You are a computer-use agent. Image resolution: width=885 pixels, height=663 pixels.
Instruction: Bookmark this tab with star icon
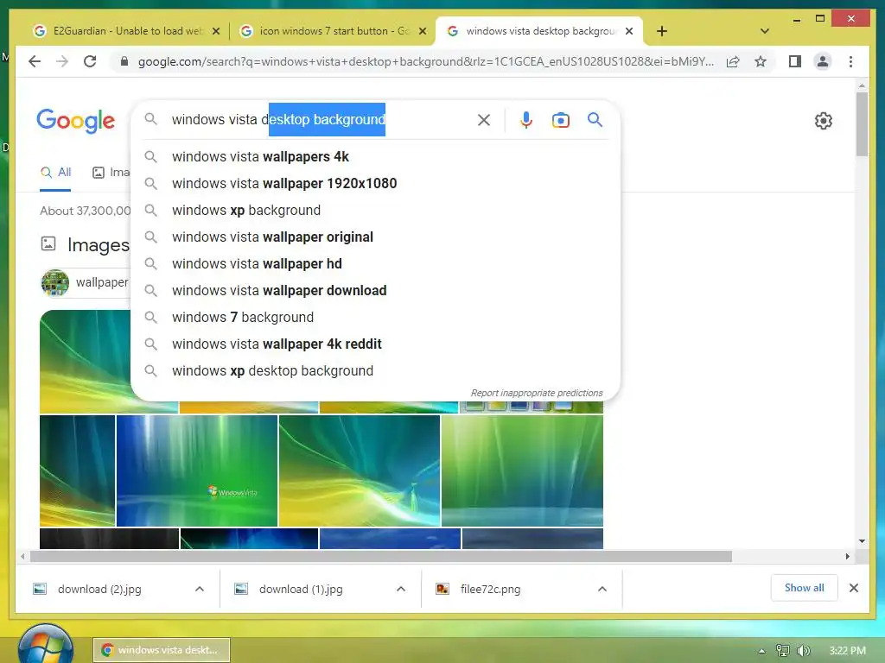point(761,61)
